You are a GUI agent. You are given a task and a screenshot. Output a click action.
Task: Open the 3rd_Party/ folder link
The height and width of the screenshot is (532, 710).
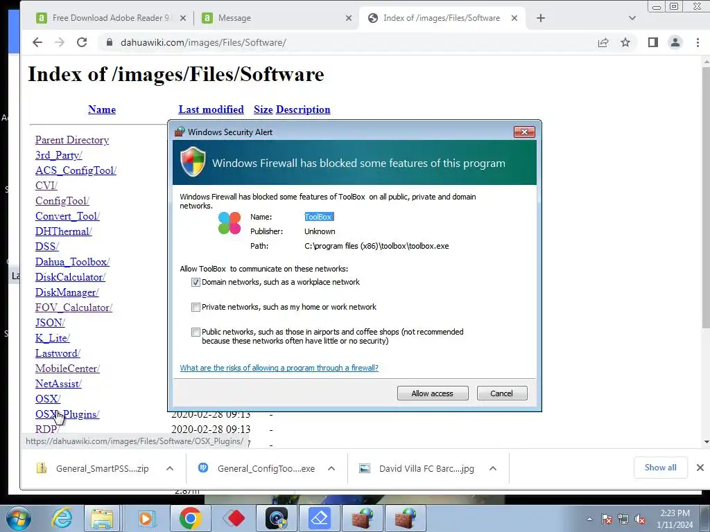(x=59, y=155)
